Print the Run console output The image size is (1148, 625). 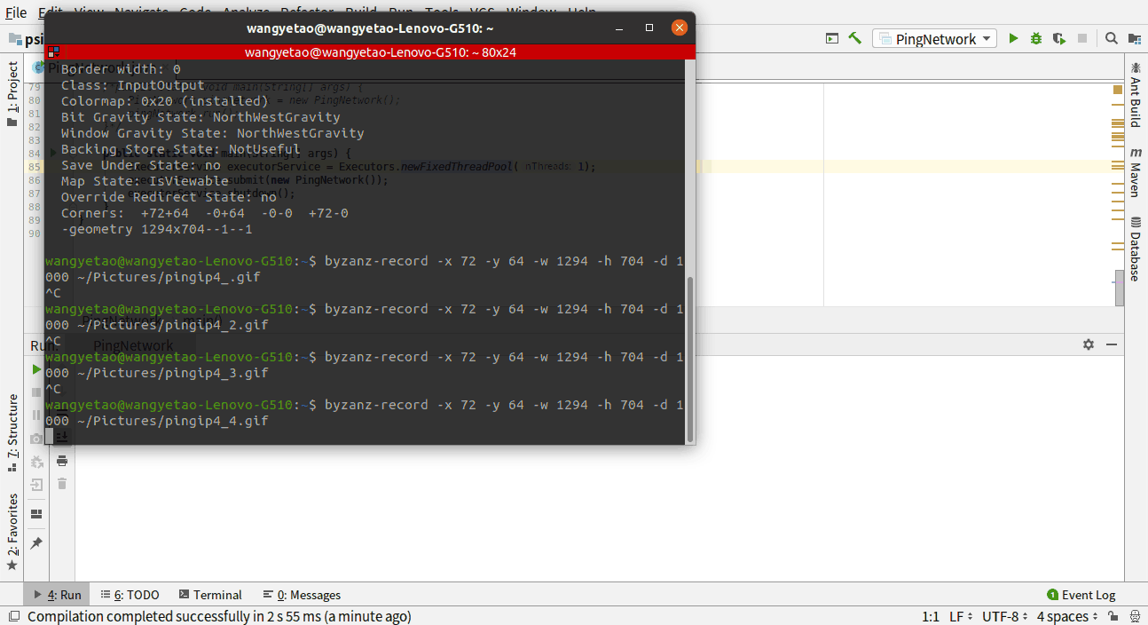[62, 461]
